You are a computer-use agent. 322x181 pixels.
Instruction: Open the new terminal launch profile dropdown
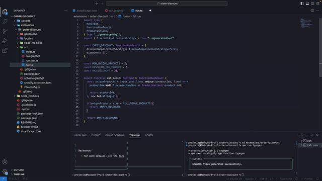(302, 135)
